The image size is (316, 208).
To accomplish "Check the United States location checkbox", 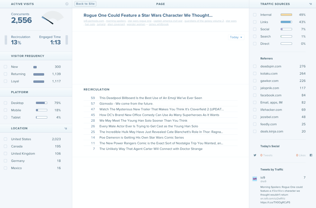I will coord(6,139).
